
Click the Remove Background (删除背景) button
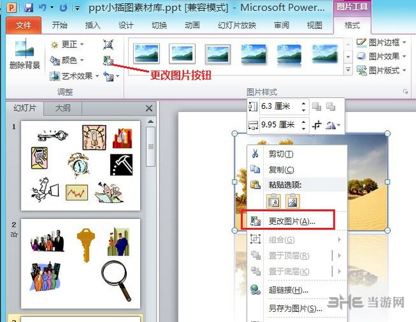[24, 54]
